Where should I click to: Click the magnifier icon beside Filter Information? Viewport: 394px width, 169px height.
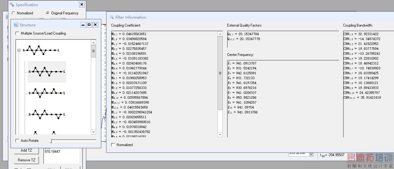click(x=112, y=17)
